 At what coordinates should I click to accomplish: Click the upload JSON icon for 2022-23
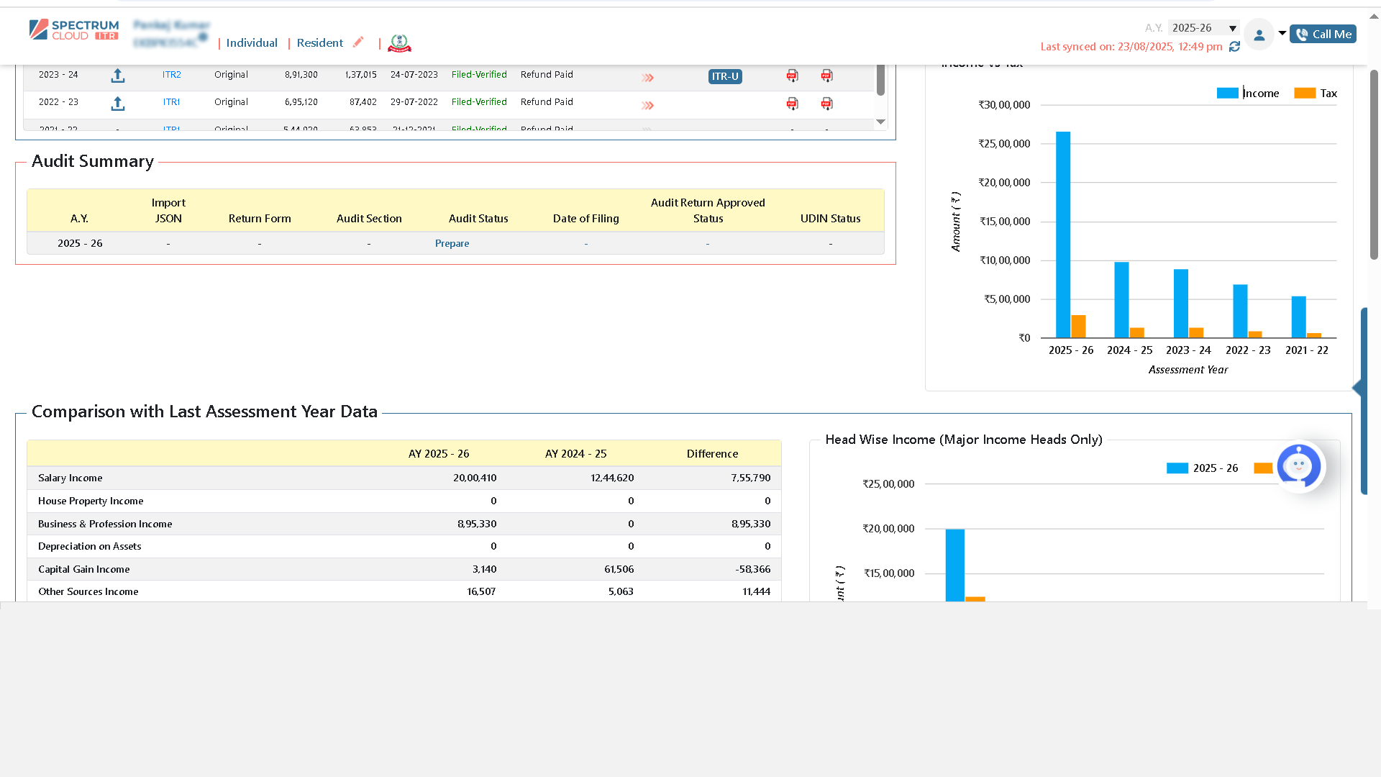tap(118, 103)
